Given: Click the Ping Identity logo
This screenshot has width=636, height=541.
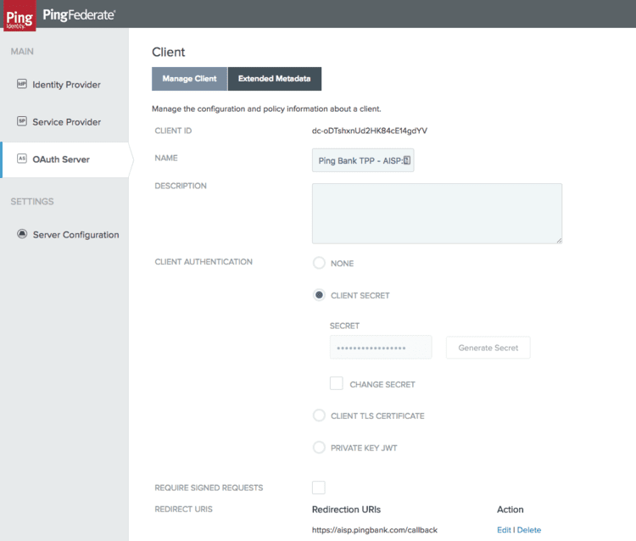Looking at the screenshot, I should (x=20, y=16).
